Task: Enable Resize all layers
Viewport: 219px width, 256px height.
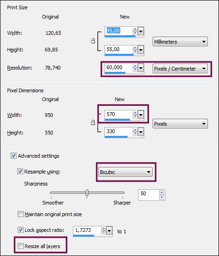Action: point(20,246)
